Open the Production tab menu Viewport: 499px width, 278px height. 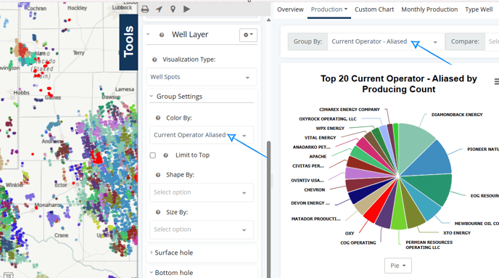(329, 9)
